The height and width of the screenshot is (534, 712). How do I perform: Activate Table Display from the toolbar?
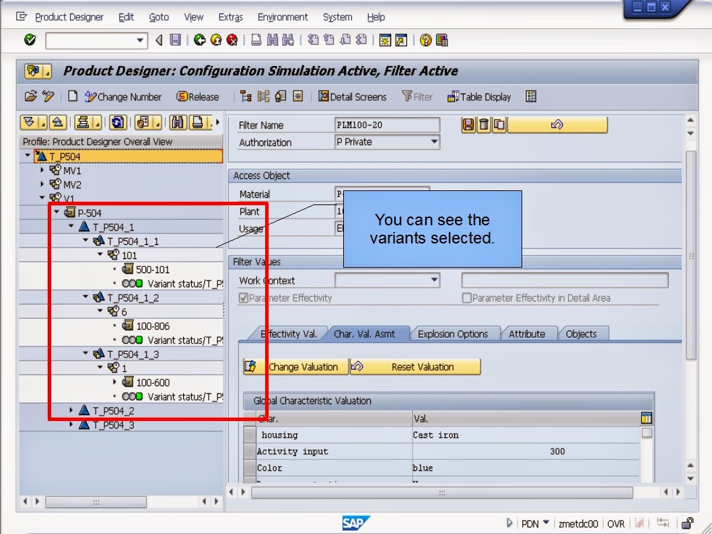point(478,96)
